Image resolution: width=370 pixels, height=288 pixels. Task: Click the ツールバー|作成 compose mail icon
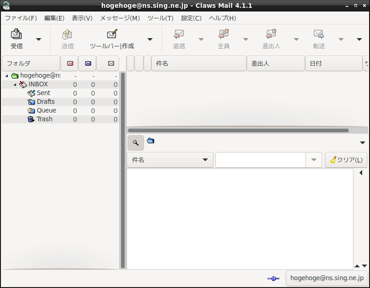112,34
